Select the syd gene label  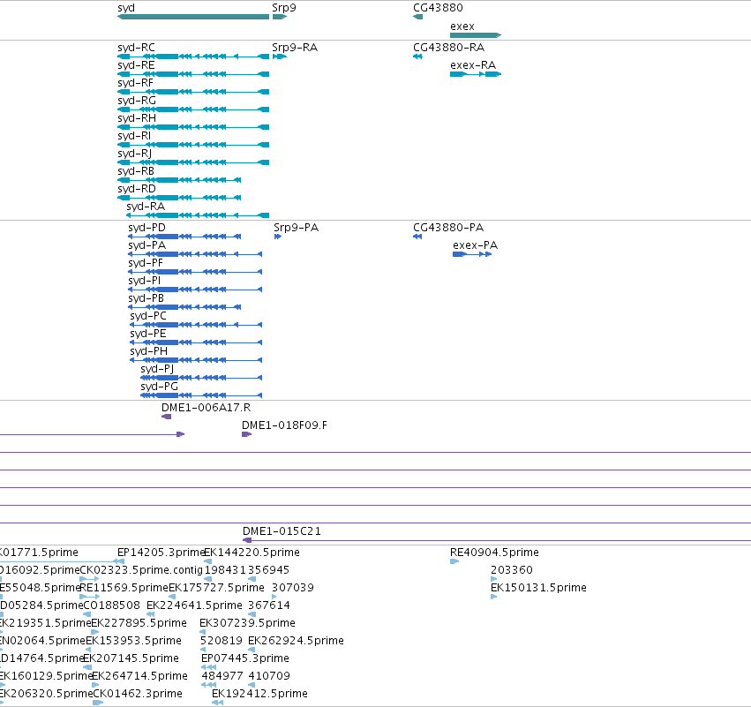[x=126, y=8]
